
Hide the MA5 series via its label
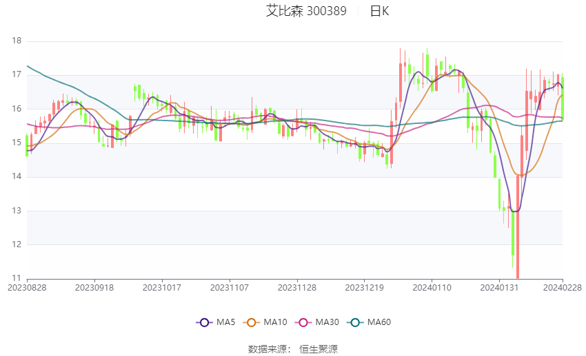(x=225, y=322)
